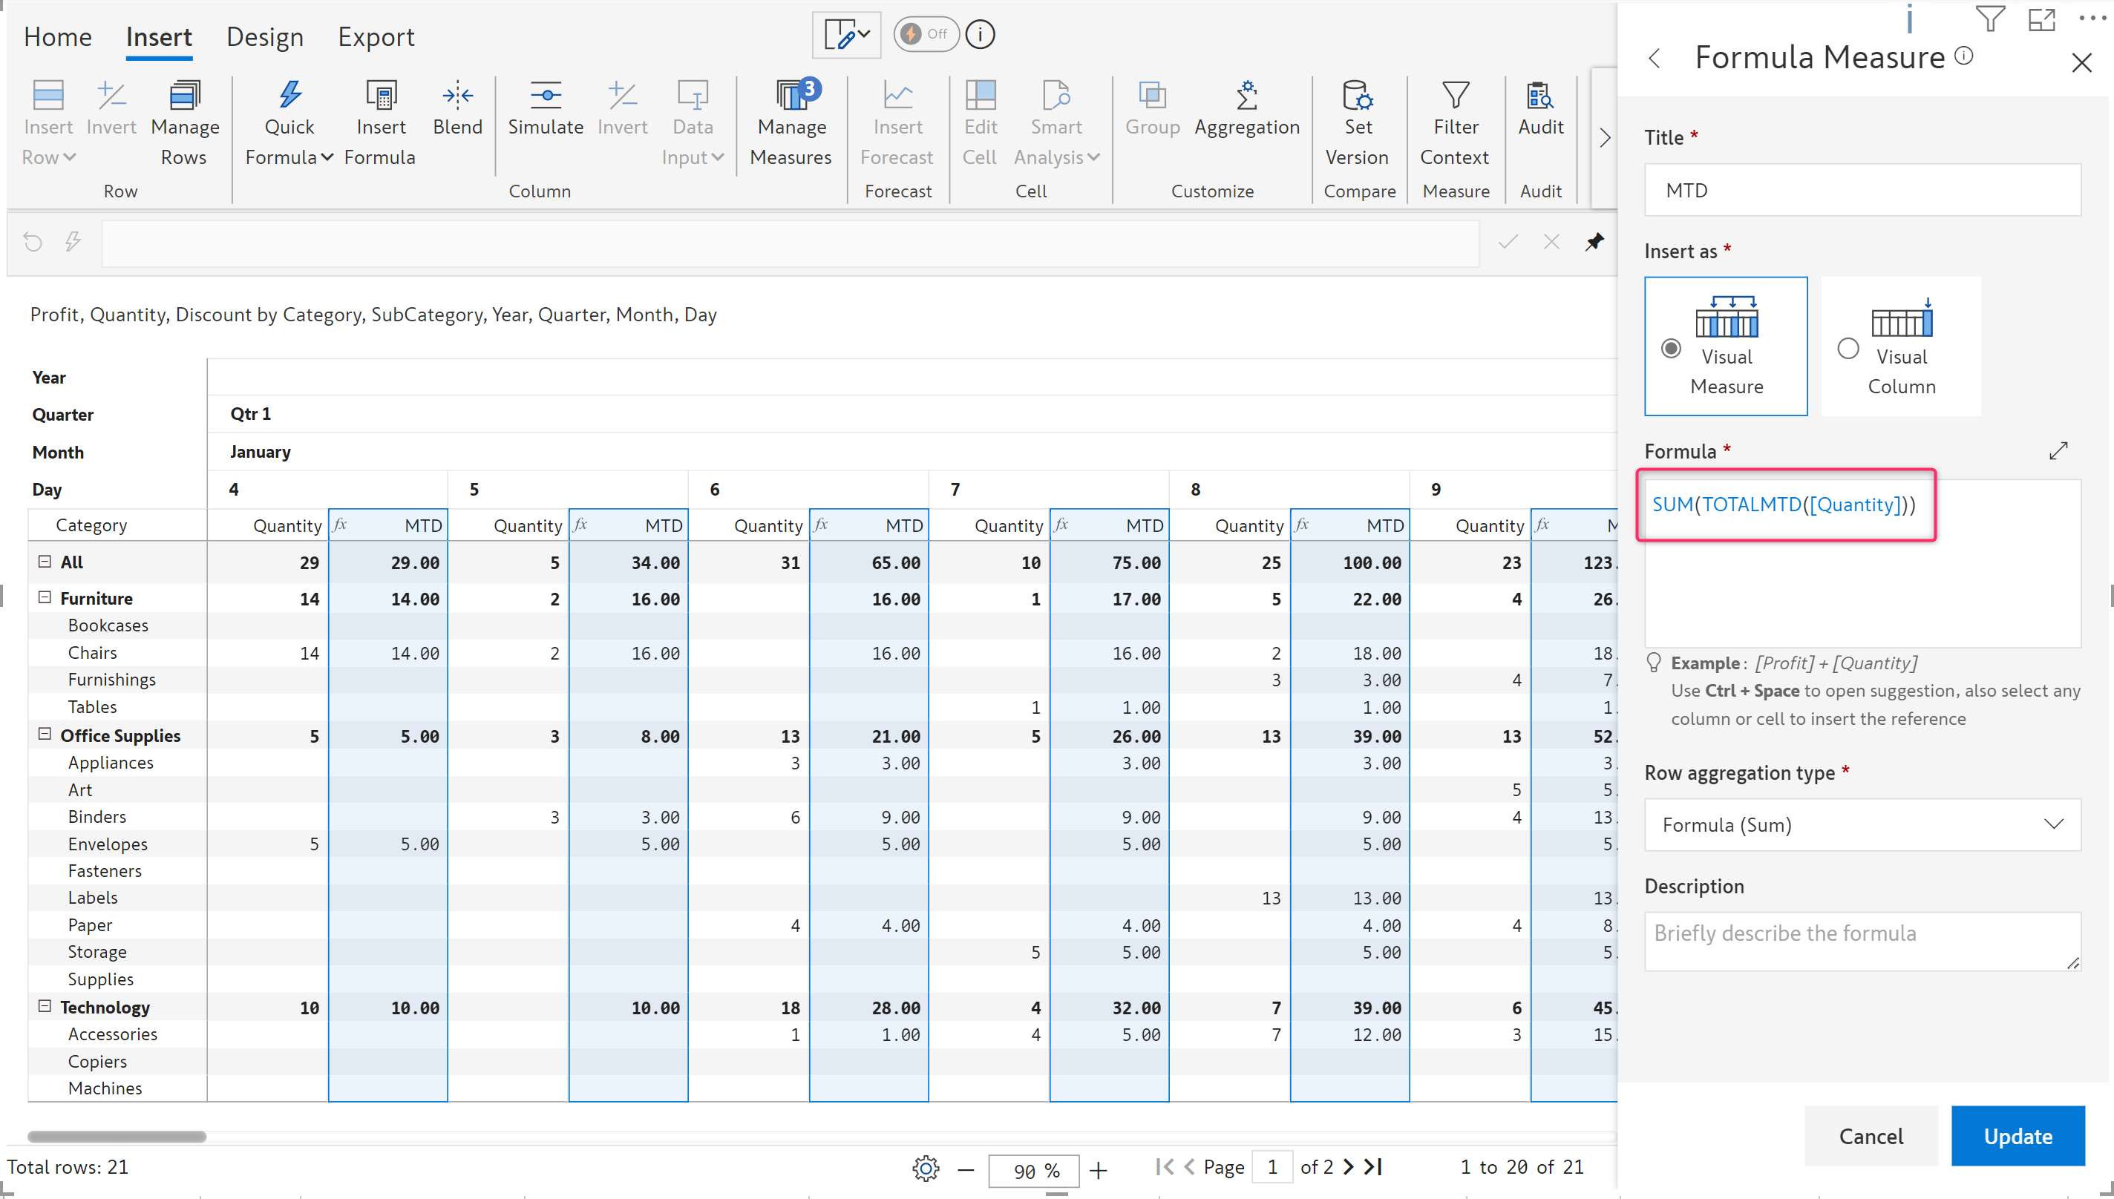Screen dimensions: 2114x1199
Task: Open Manage Measures in the ribbon
Action: point(791,98)
